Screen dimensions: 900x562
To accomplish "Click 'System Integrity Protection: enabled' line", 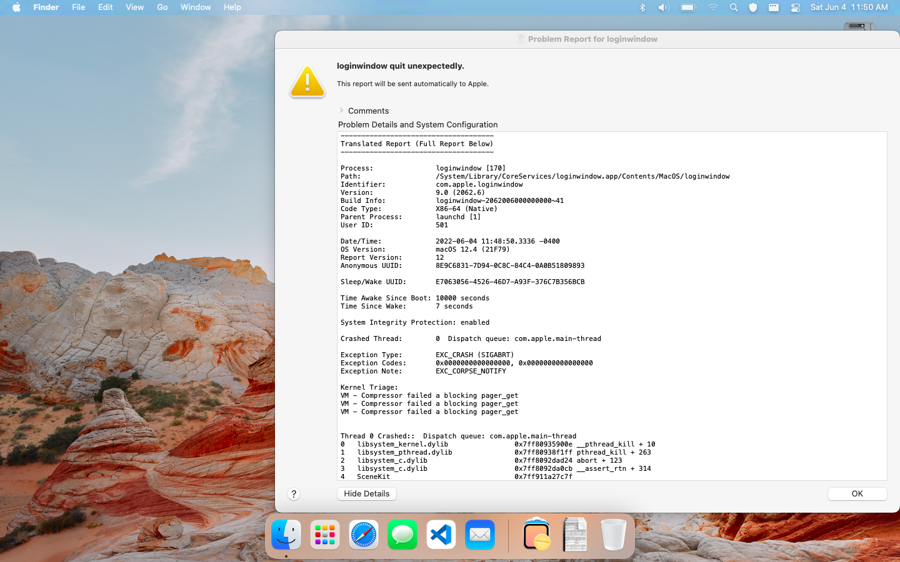I will click(x=415, y=323).
